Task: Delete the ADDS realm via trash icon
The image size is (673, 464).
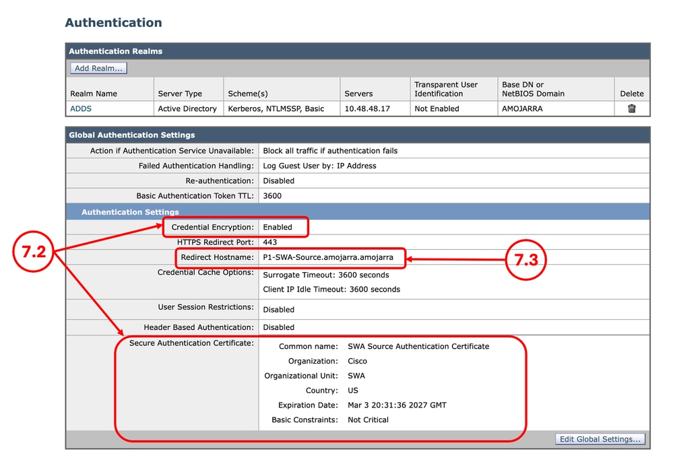Action: [632, 108]
